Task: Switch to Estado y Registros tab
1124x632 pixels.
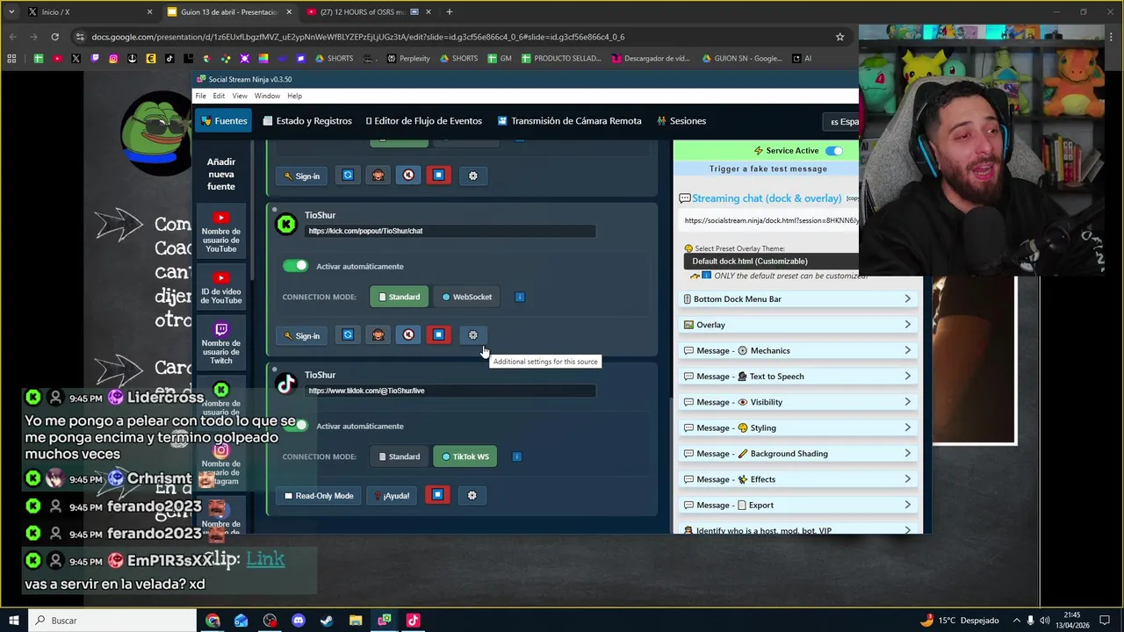Action: 307,121
